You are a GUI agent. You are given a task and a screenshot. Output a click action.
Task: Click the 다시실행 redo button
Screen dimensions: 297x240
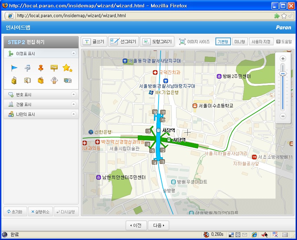(x=66, y=212)
